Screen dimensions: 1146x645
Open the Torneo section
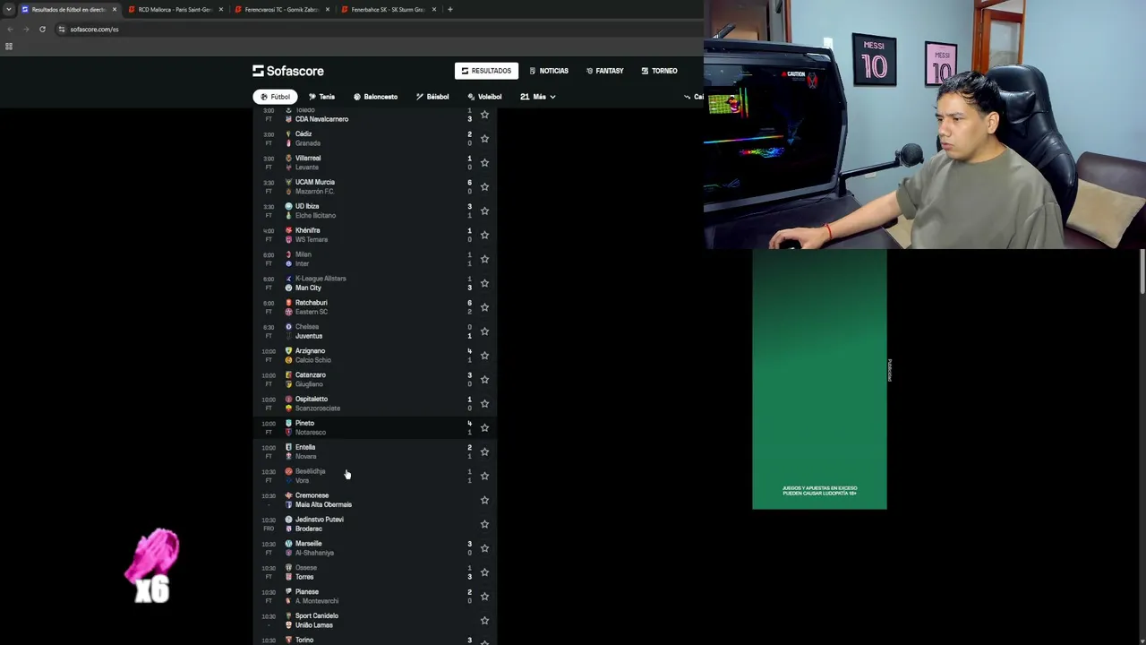pyautogui.click(x=659, y=71)
